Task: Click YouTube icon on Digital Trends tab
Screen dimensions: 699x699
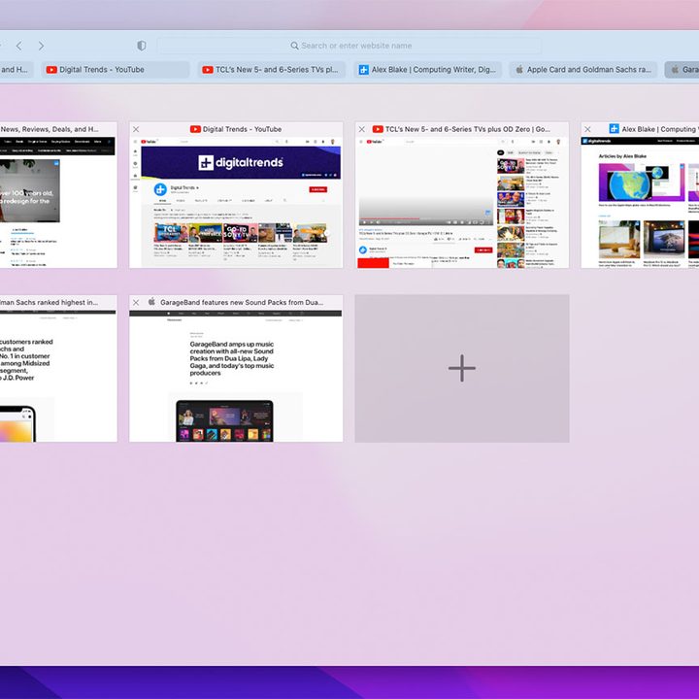Action: click(51, 70)
